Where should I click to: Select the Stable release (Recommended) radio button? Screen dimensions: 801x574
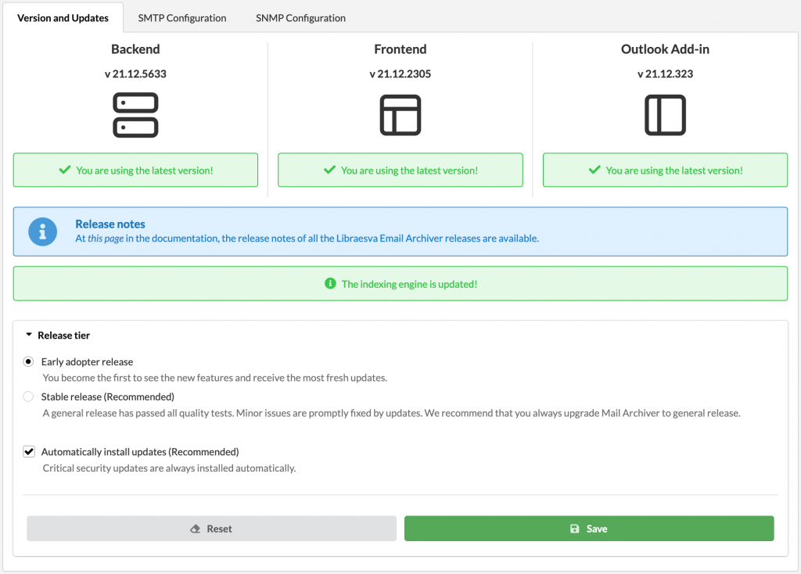pyautogui.click(x=29, y=396)
